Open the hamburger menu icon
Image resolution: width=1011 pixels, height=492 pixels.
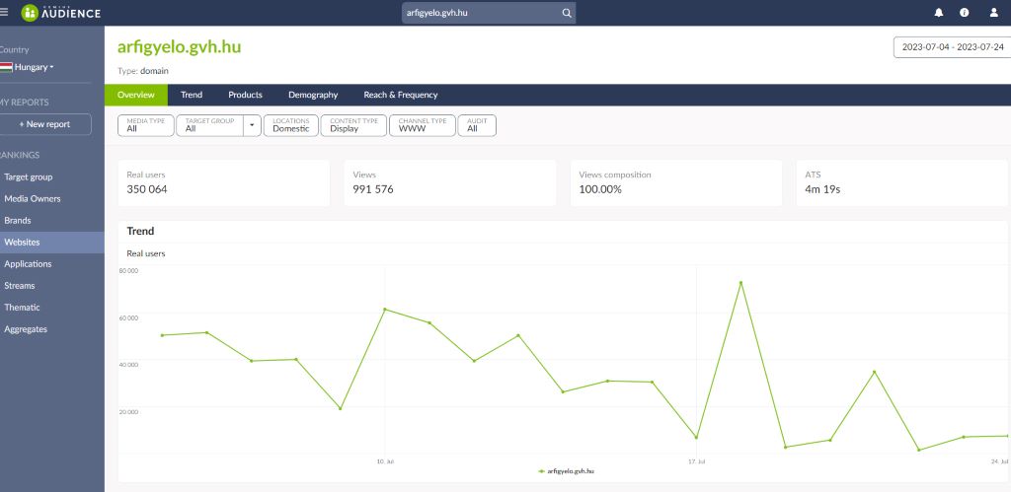tap(5, 13)
